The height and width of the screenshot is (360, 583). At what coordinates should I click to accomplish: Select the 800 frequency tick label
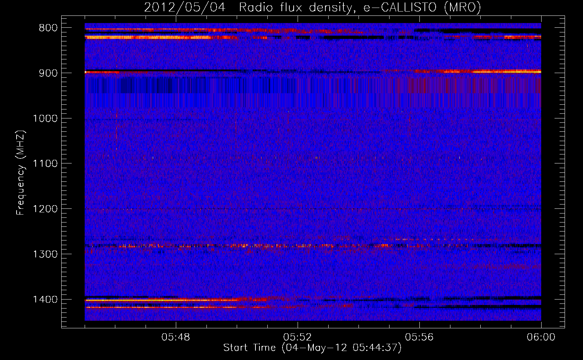coord(48,28)
